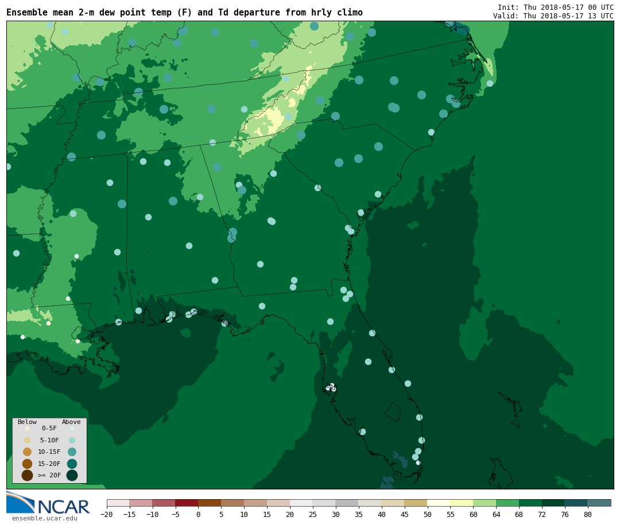Pick the 25 to 30 colorbar swatch
Screen dimensions: 620x525
(x=324, y=503)
